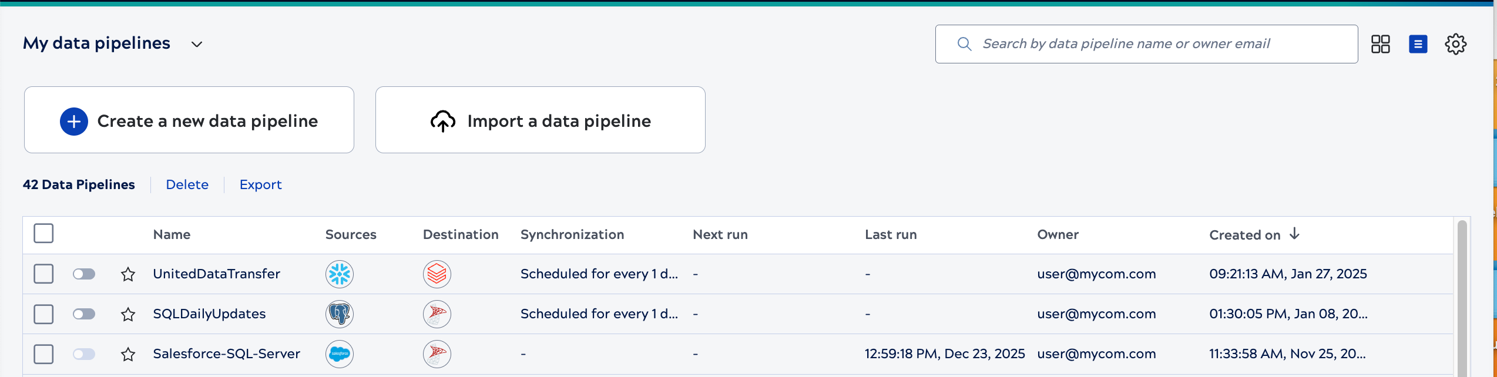
Task: Favorite SQLDailyUpdates with star icon
Action: click(128, 314)
